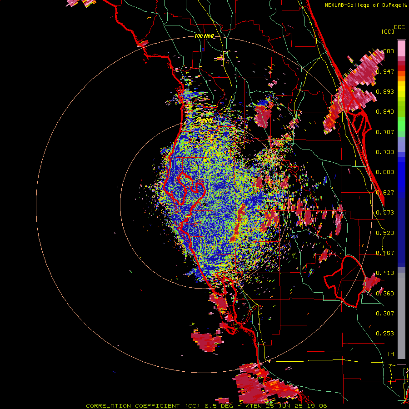Click the 0.787 scale value
409x409 pixels.
385,132
